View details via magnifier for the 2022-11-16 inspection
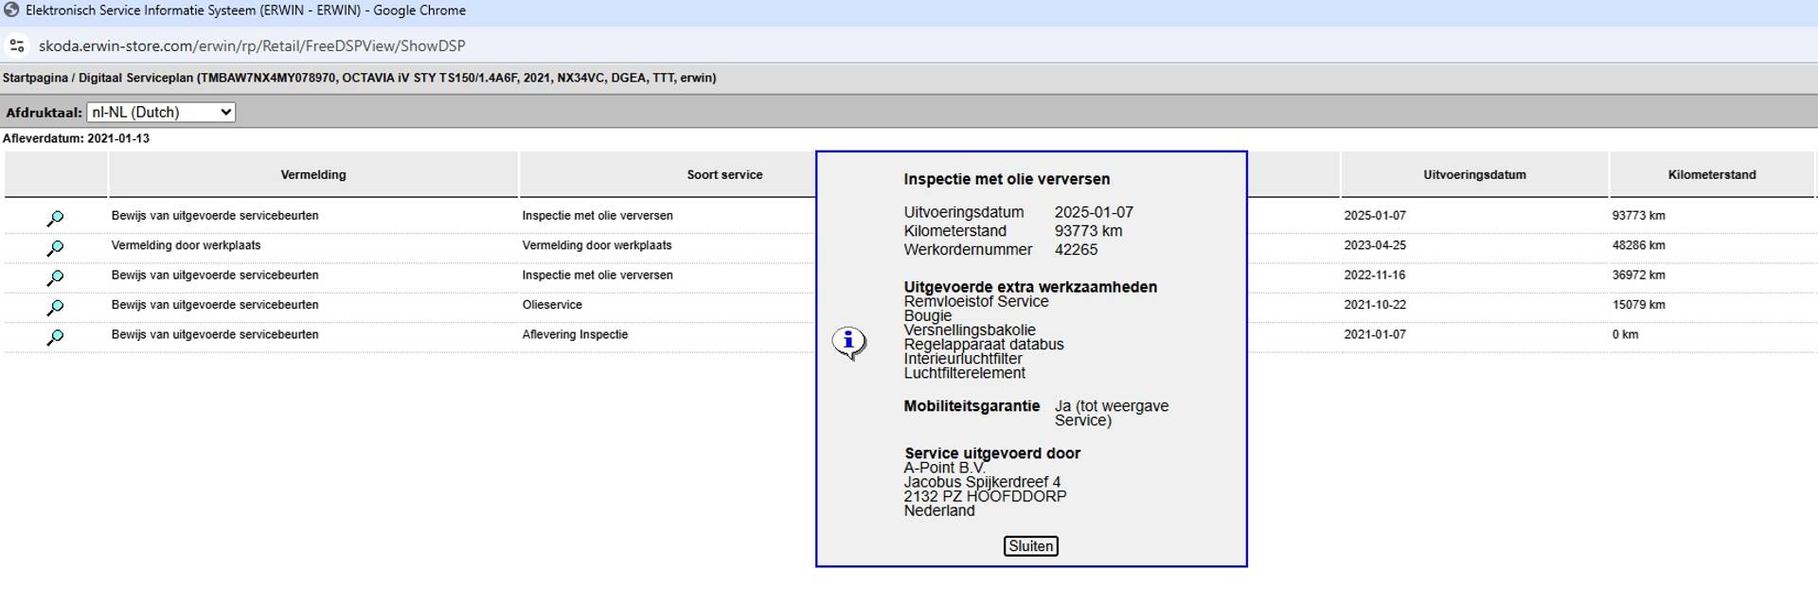The height and width of the screenshot is (589, 1818). 55,277
